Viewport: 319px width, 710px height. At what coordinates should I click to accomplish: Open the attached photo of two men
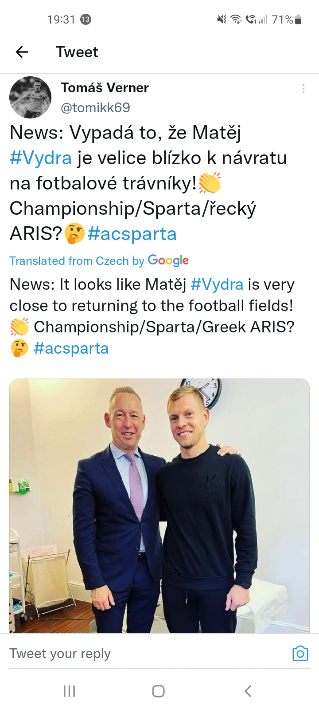point(159,505)
